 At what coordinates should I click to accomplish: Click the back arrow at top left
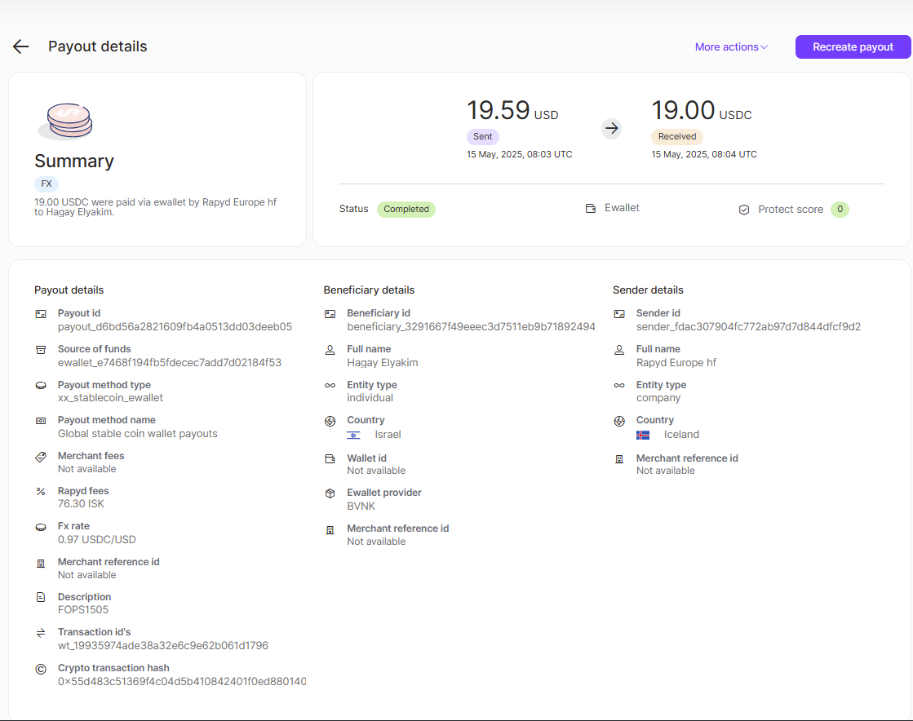pyautogui.click(x=20, y=46)
